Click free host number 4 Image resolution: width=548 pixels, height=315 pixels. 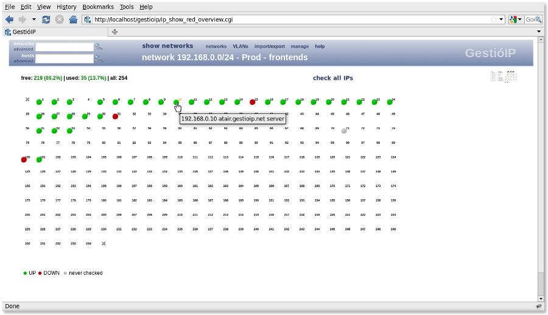(x=88, y=100)
